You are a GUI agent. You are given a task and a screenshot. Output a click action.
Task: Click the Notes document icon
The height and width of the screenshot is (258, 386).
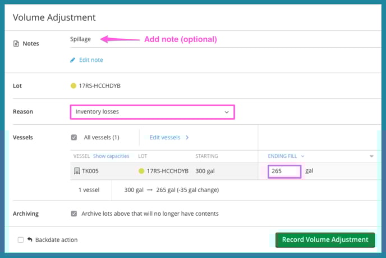(16, 44)
